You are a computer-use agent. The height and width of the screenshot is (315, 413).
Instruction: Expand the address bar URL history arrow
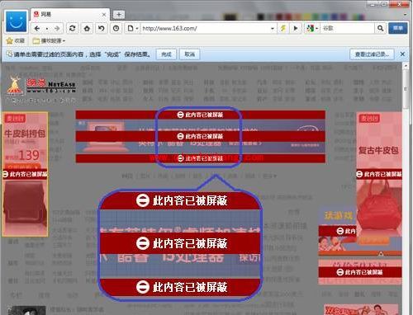point(273,28)
